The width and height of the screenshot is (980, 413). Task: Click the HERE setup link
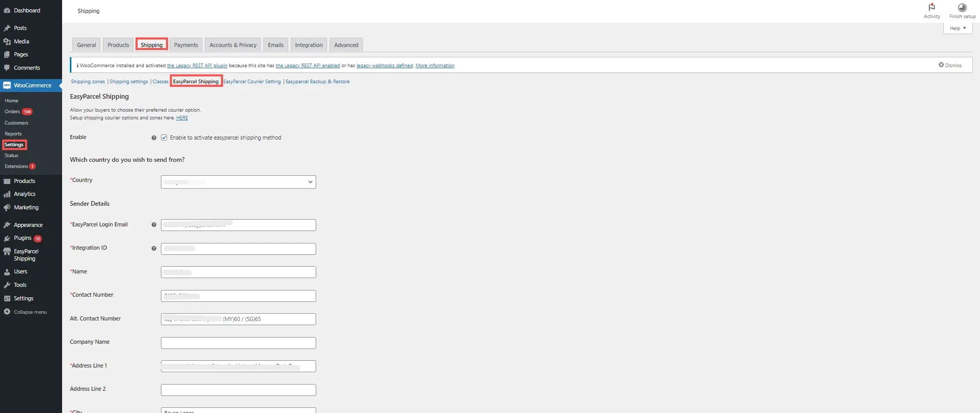coord(182,118)
